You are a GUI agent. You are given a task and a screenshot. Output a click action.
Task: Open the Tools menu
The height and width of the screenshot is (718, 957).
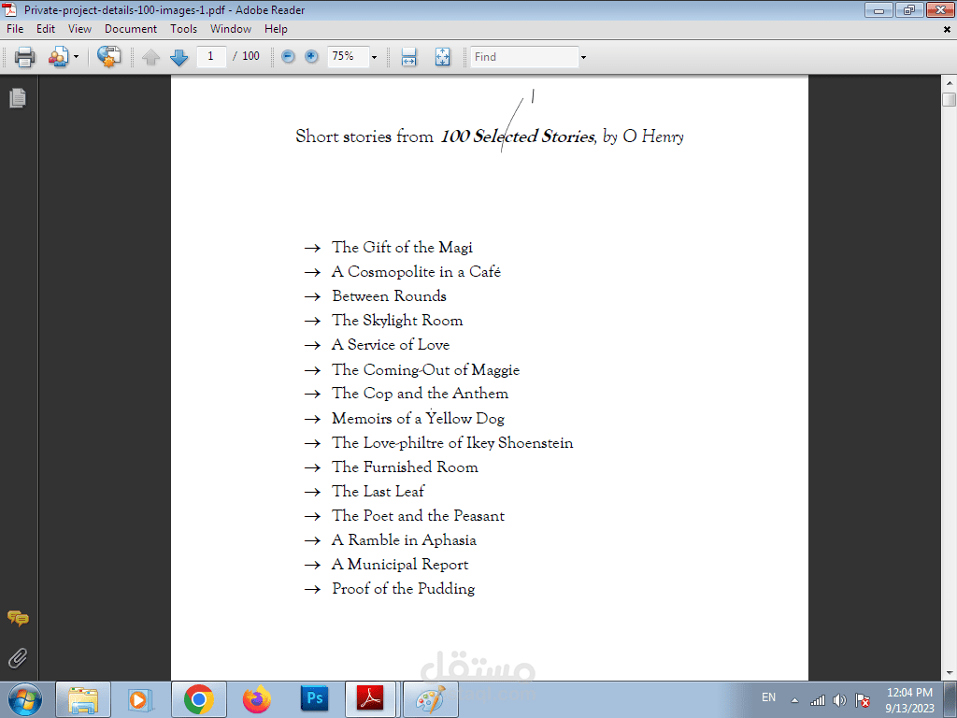click(183, 29)
